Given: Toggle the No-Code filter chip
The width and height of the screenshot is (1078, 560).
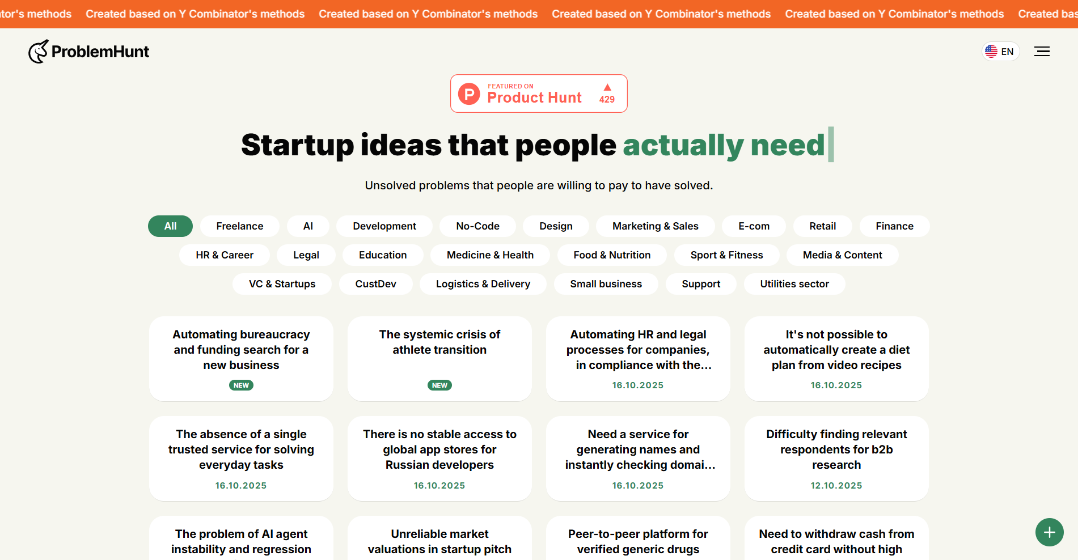Looking at the screenshot, I should [477, 226].
